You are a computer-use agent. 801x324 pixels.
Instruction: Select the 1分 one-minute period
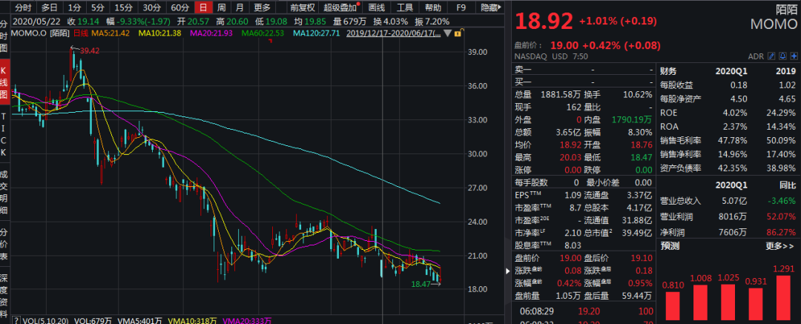point(74,7)
